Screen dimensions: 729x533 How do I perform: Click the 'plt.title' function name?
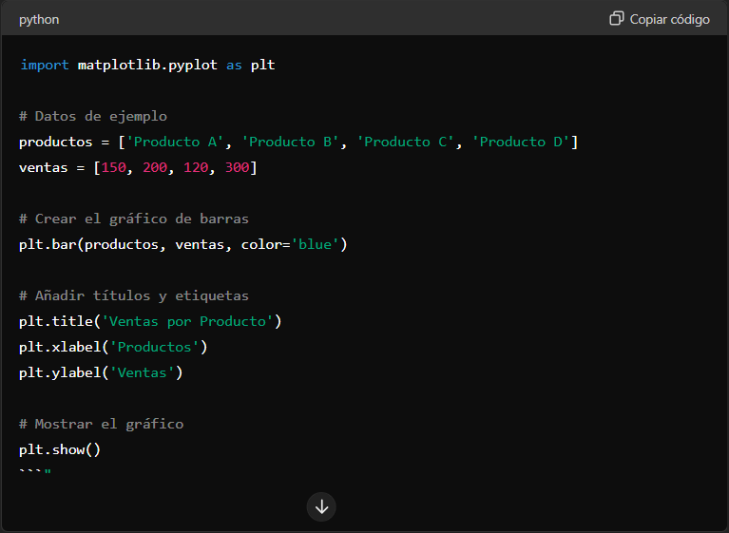point(56,321)
